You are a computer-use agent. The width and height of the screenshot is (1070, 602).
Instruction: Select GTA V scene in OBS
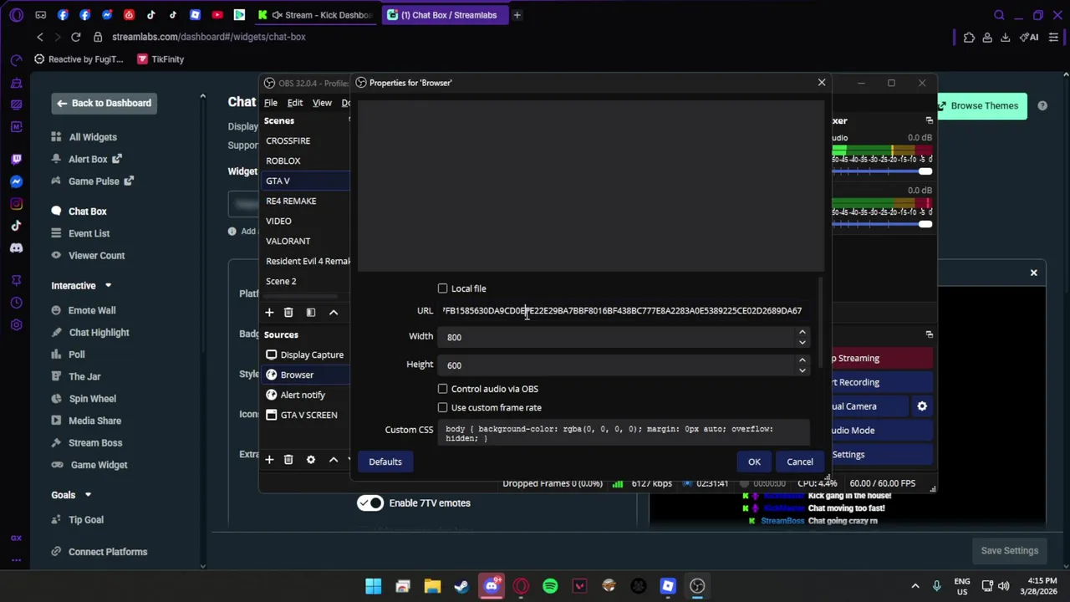pos(306,181)
